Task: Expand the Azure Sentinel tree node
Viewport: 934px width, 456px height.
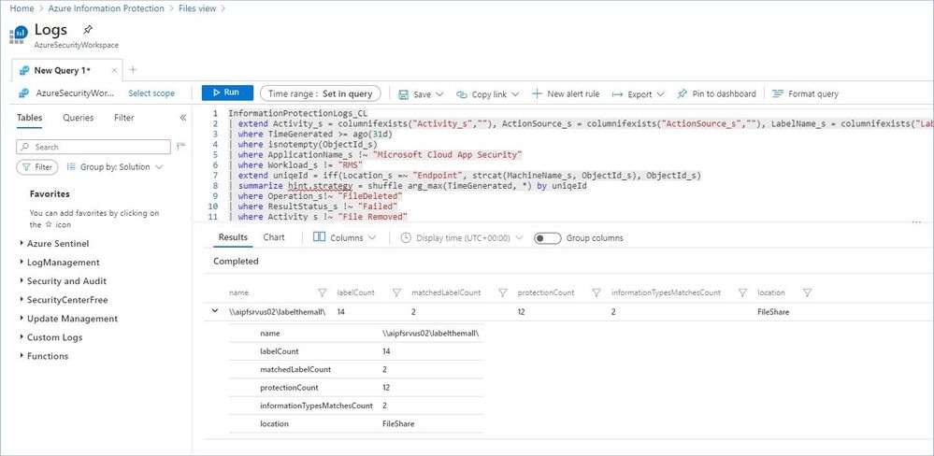Action: (x=22, y=244)
